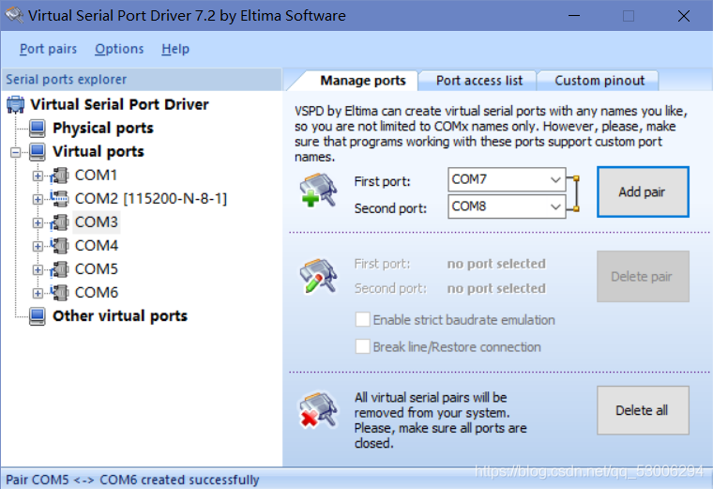Click the Delete pair button
Viewport: 713px width, 489px height.
[x=643, y=276]
